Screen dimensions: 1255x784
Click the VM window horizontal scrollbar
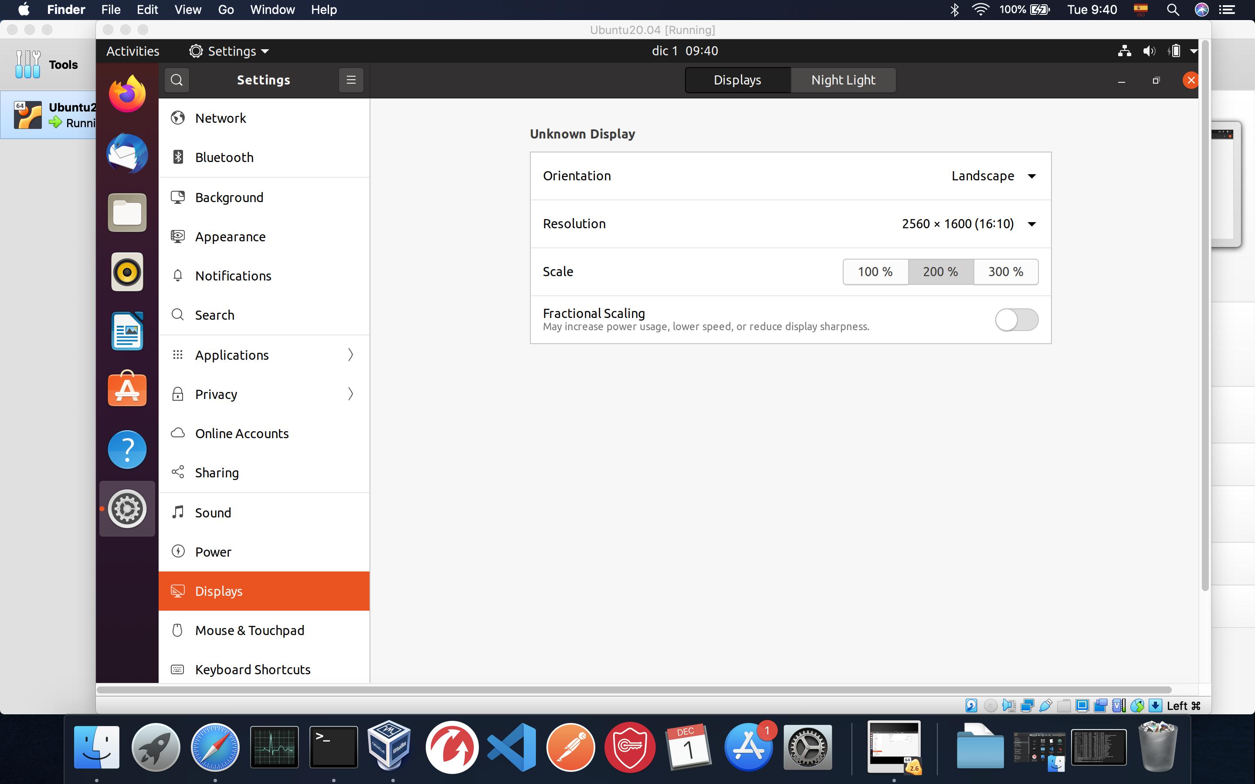(x=634, y=689)
